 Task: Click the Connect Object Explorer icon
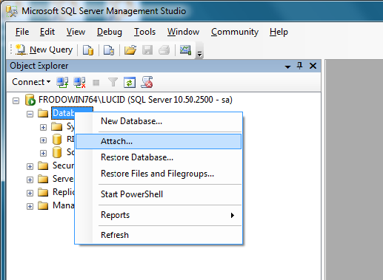pos(62,82)
